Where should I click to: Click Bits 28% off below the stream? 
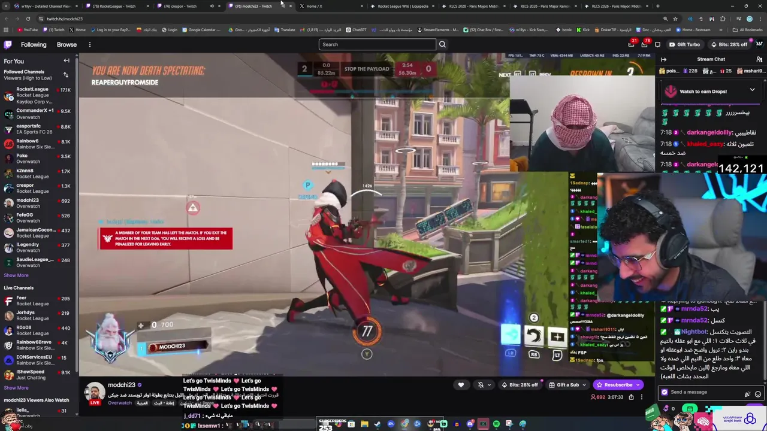pos(520,385)
